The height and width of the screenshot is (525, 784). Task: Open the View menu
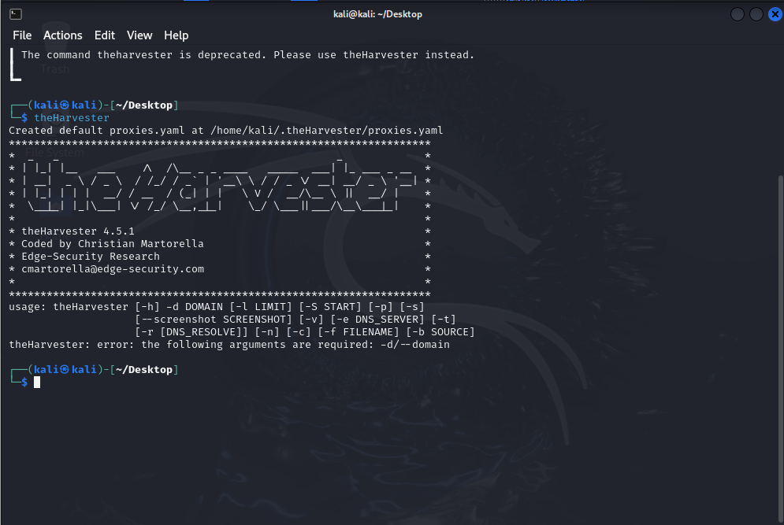[139, 35]
